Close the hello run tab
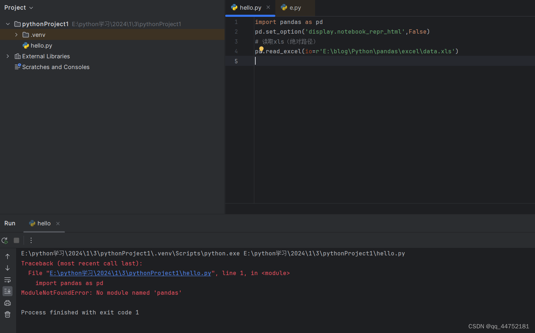Screen dimensions: 535x333 tap(58, 224)
